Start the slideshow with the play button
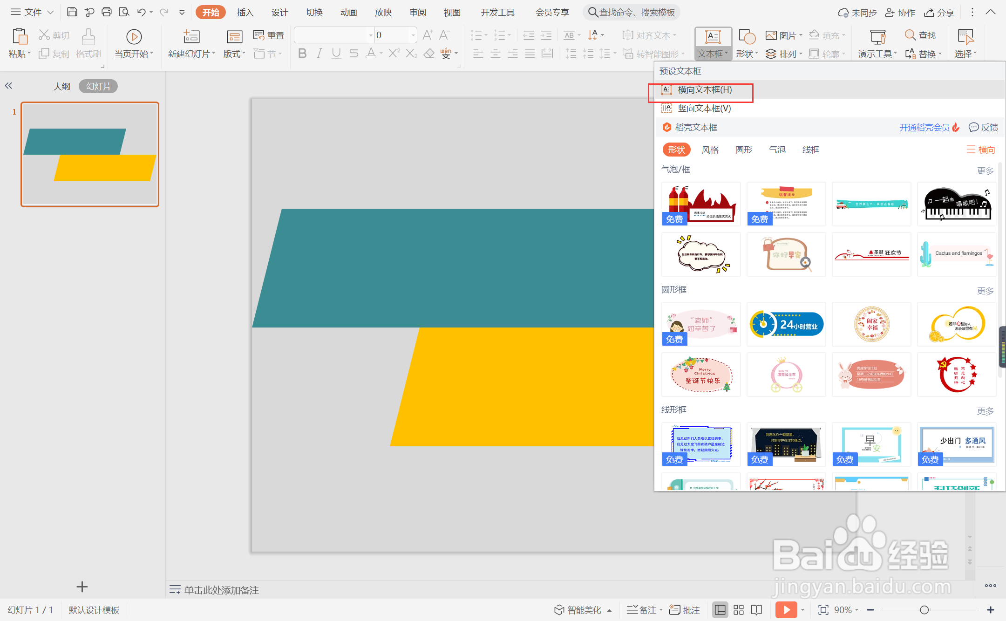1006x621 pixels. 786,609
